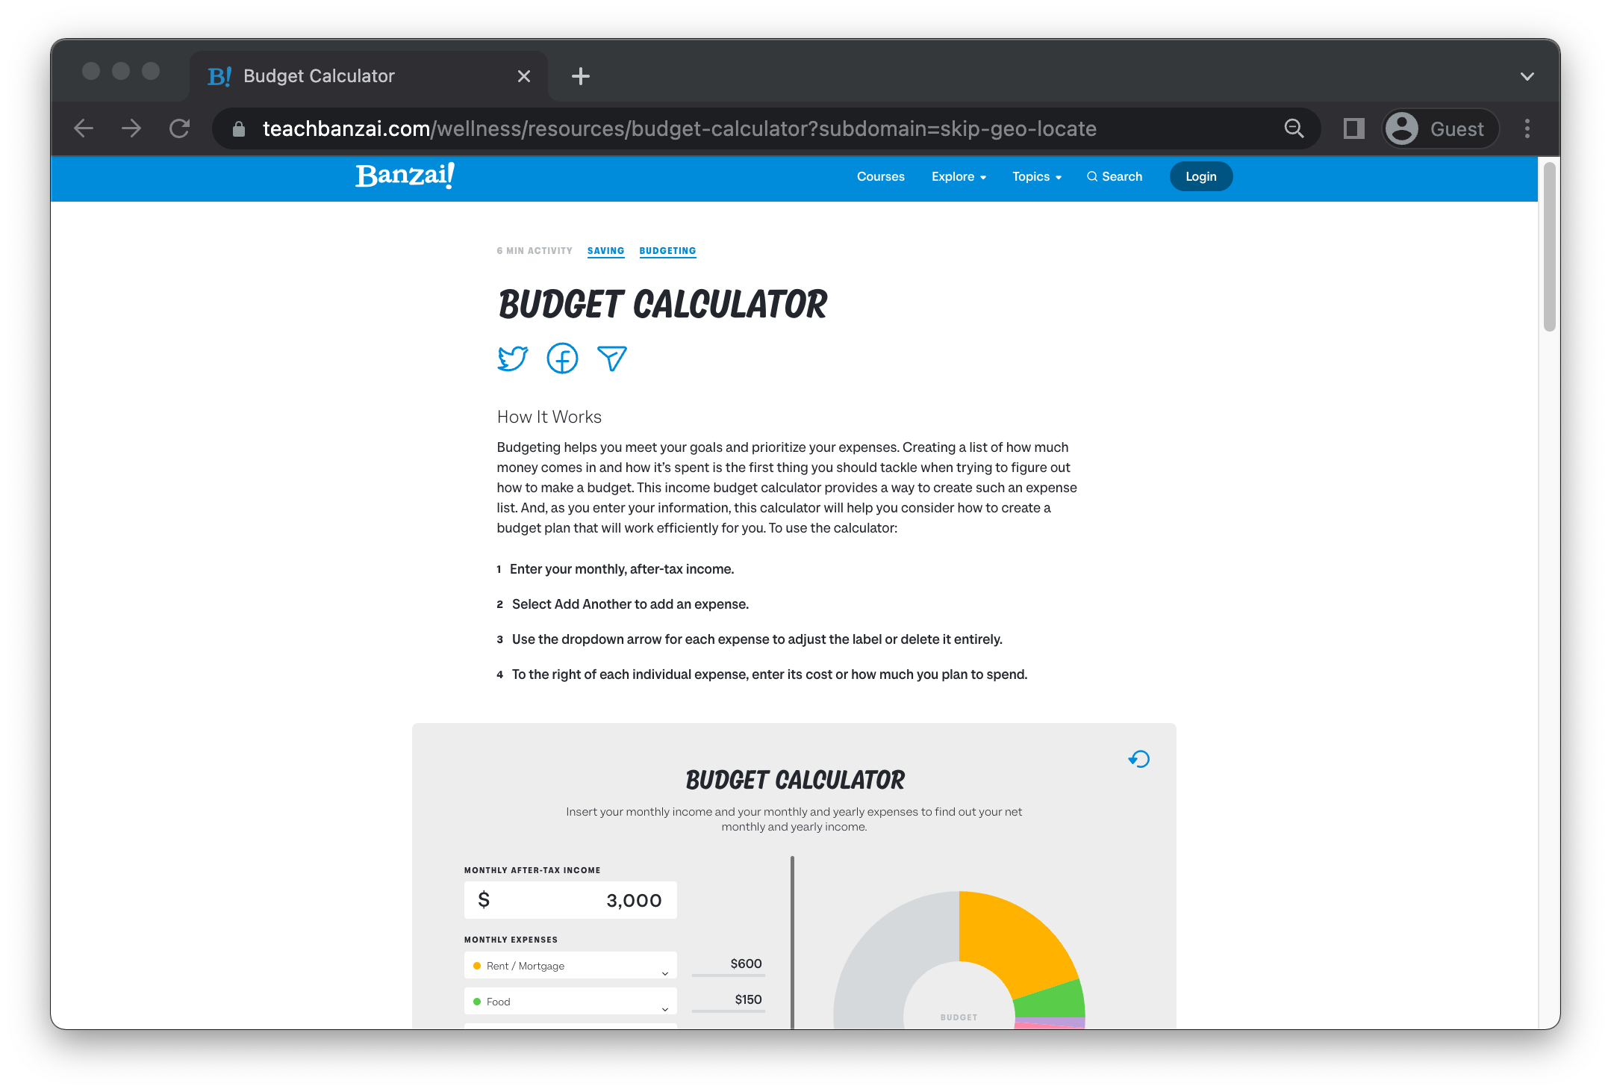Expand the Explore dropdown menu
This screenshot has height=1092, width=1611.
pos(959,176)
